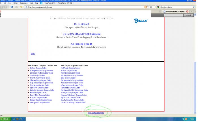Open Joe's Coupon Codes
The height and width of the screenshot is (123, 198).
(x=38, y=75)
